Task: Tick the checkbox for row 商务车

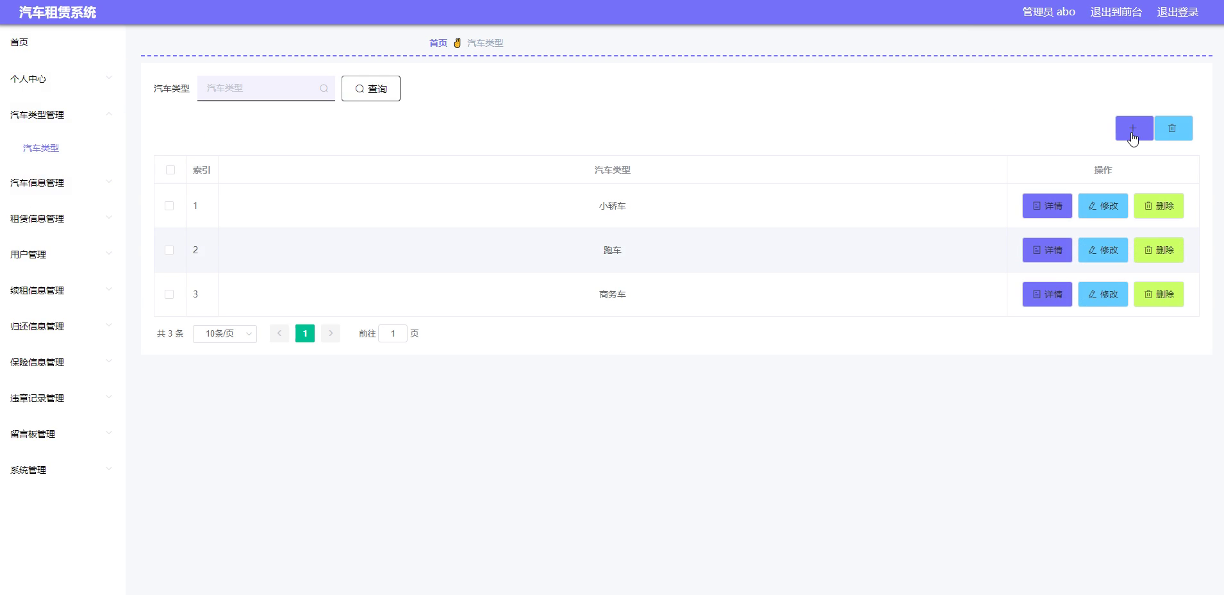Action: [x=169, y=294]
